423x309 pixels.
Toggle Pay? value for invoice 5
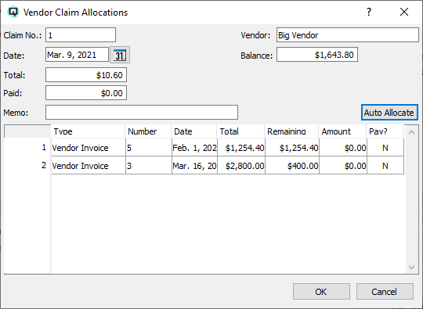385,148
